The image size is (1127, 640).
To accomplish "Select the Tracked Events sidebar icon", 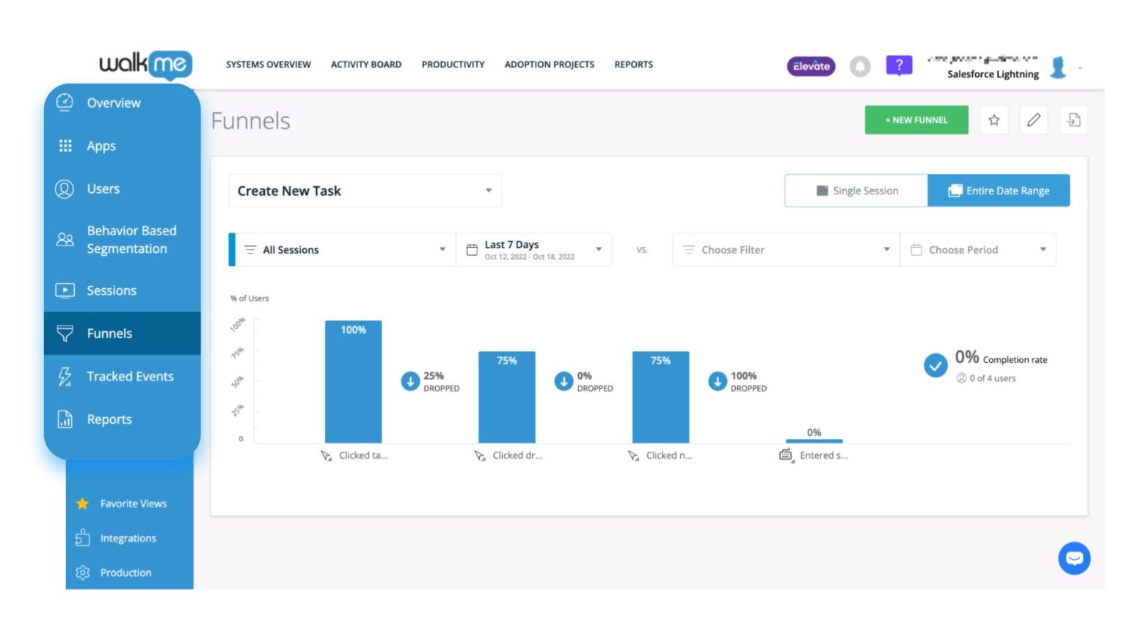I will coord(65,376).
